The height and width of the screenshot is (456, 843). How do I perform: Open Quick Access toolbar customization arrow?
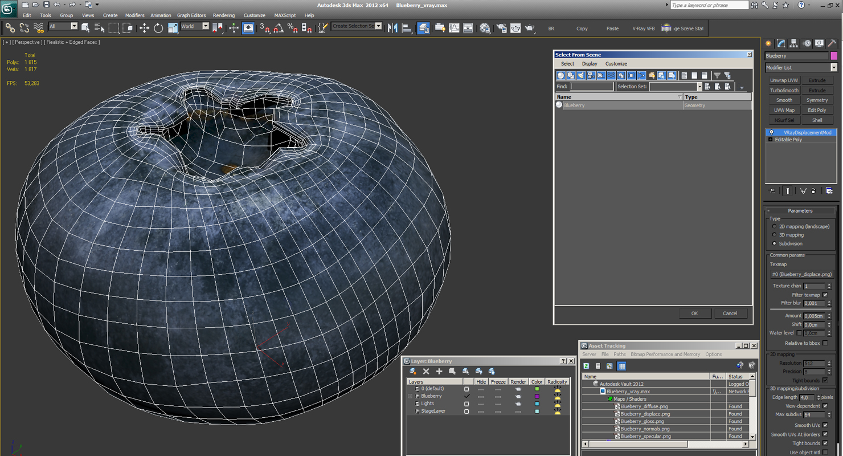(x=97, y=5)
